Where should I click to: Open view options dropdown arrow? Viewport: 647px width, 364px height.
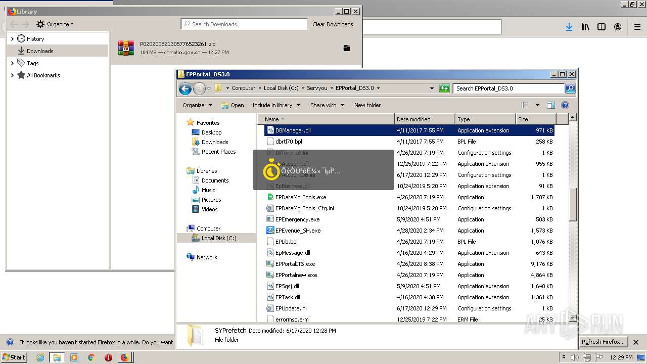coord(537,105)
